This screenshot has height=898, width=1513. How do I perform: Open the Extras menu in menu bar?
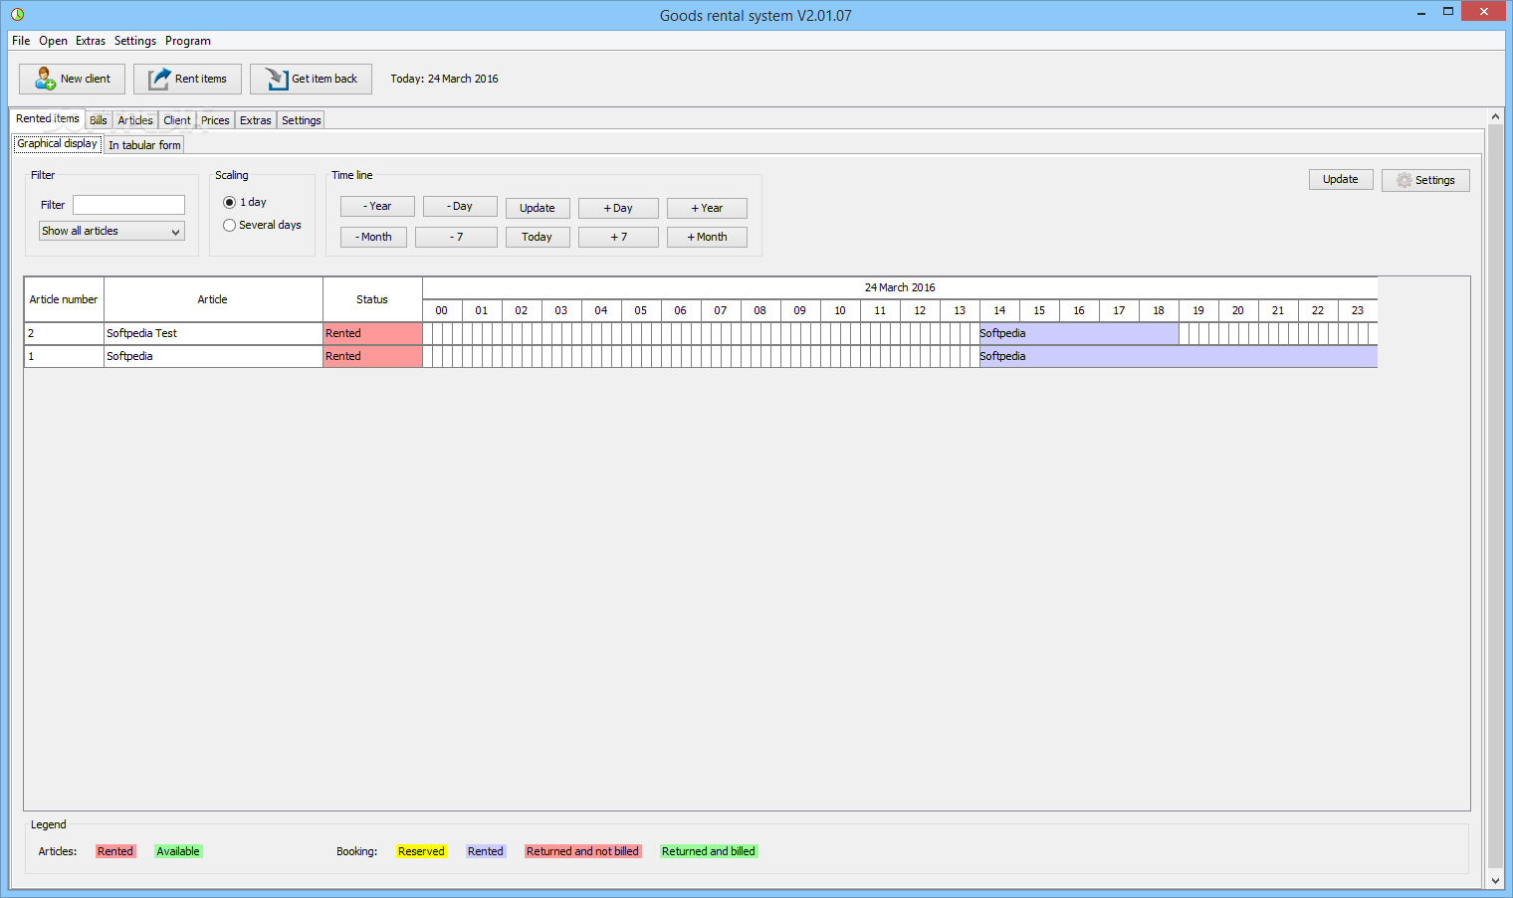click(x=91, y=41)
